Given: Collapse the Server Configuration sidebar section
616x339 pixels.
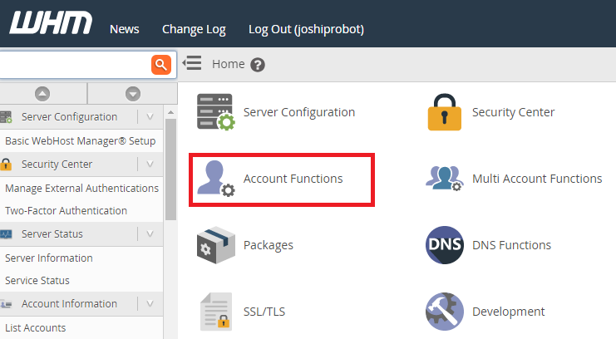Looking at the screenshot, I should click(150, 116).
